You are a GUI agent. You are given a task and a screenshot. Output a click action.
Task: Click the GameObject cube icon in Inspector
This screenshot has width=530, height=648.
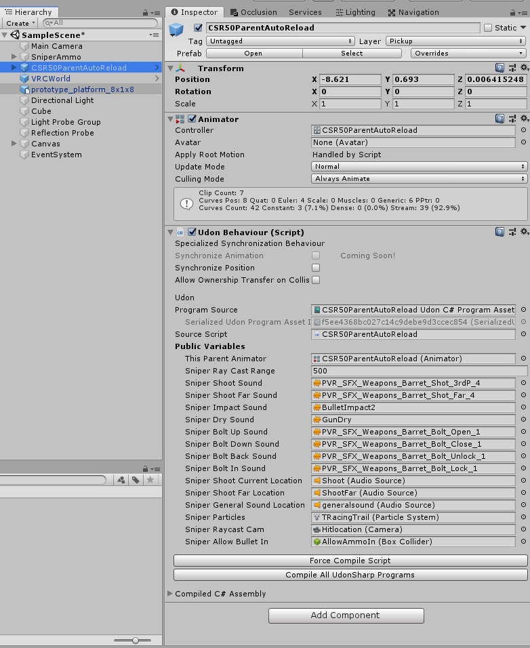tap(176, 30)
